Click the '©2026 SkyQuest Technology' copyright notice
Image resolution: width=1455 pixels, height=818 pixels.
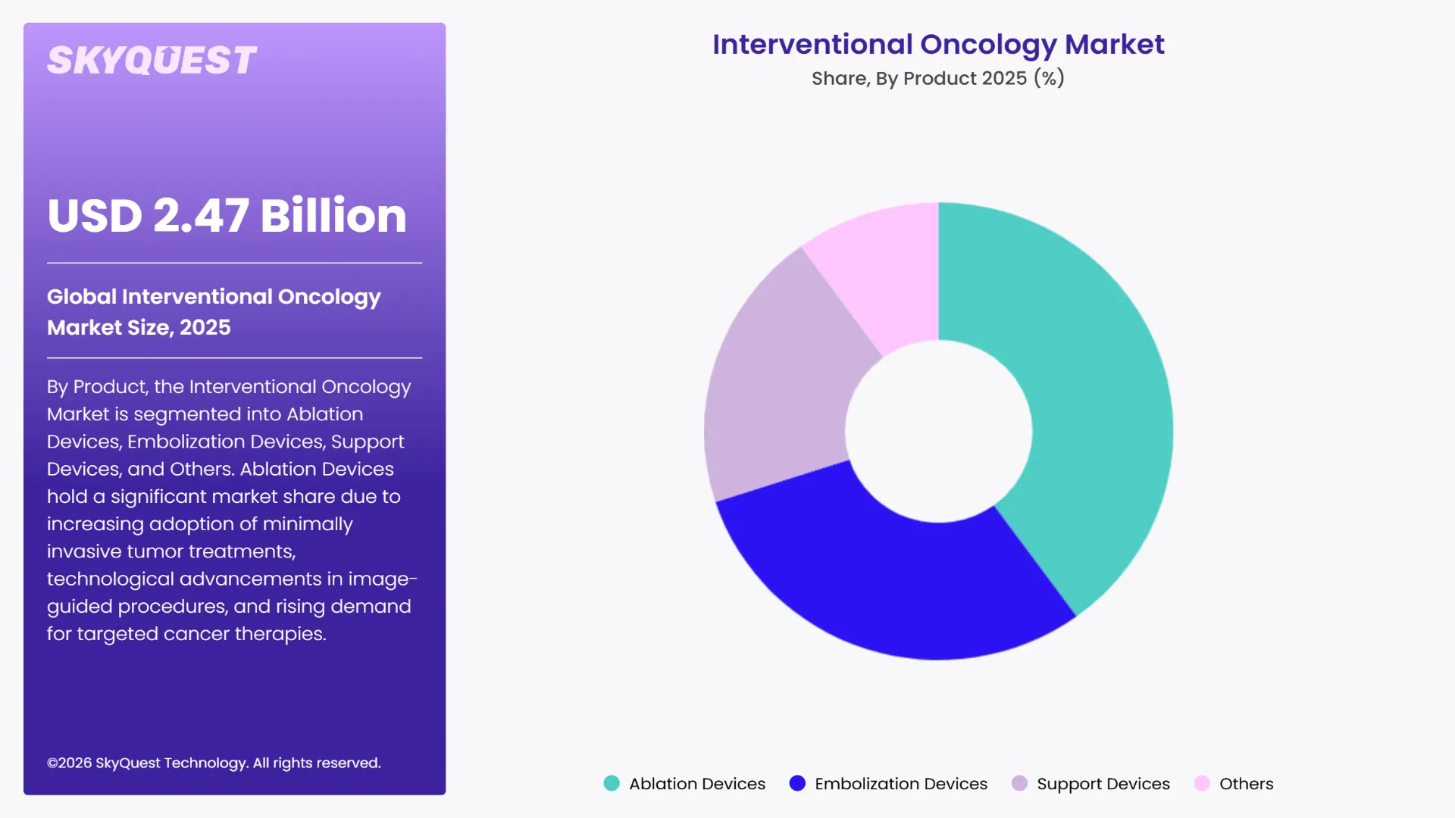(214, 763)
